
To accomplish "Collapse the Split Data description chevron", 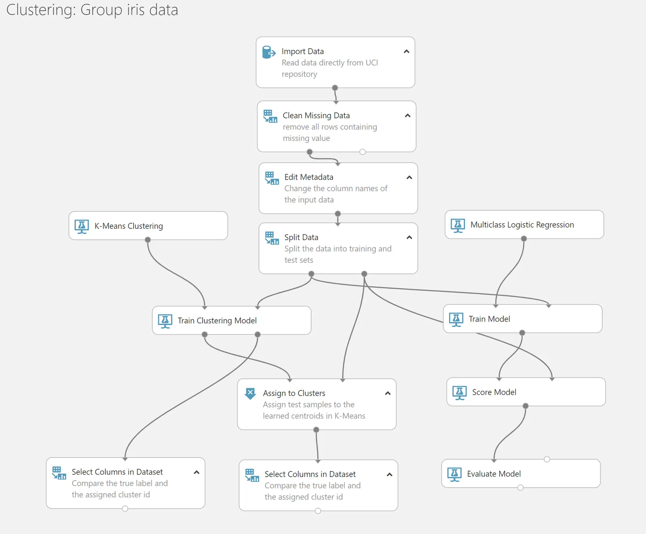I will pyautogui.click(x=409, y=237).
